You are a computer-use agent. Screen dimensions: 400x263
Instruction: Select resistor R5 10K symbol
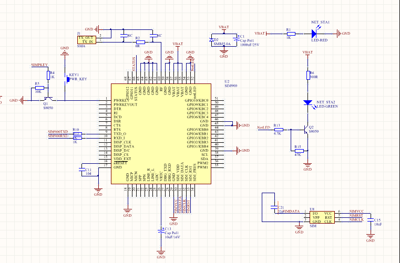point(39,88)
